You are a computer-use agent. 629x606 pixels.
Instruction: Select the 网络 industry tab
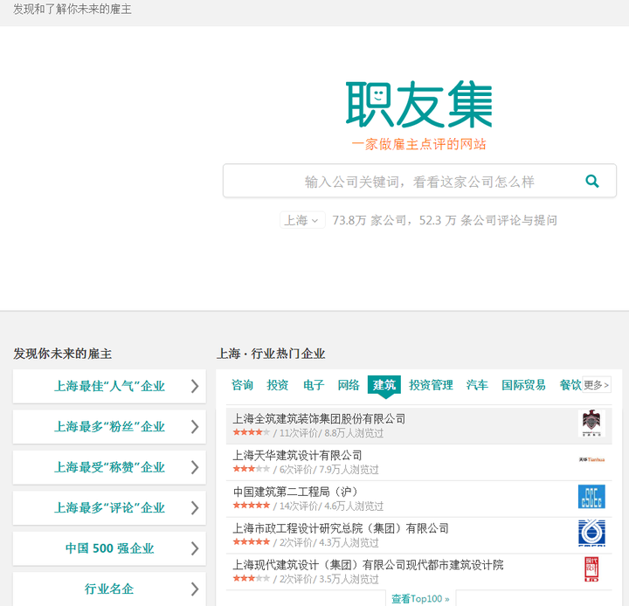(x=349, y=385)
